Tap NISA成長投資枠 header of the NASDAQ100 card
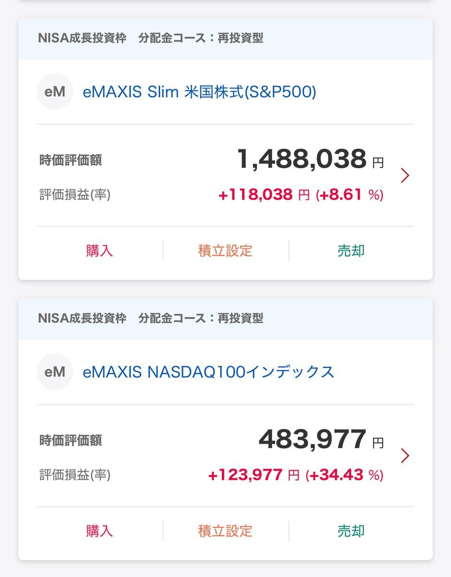Viewport: 451px width, 577px height. click(x=82, y=318)
